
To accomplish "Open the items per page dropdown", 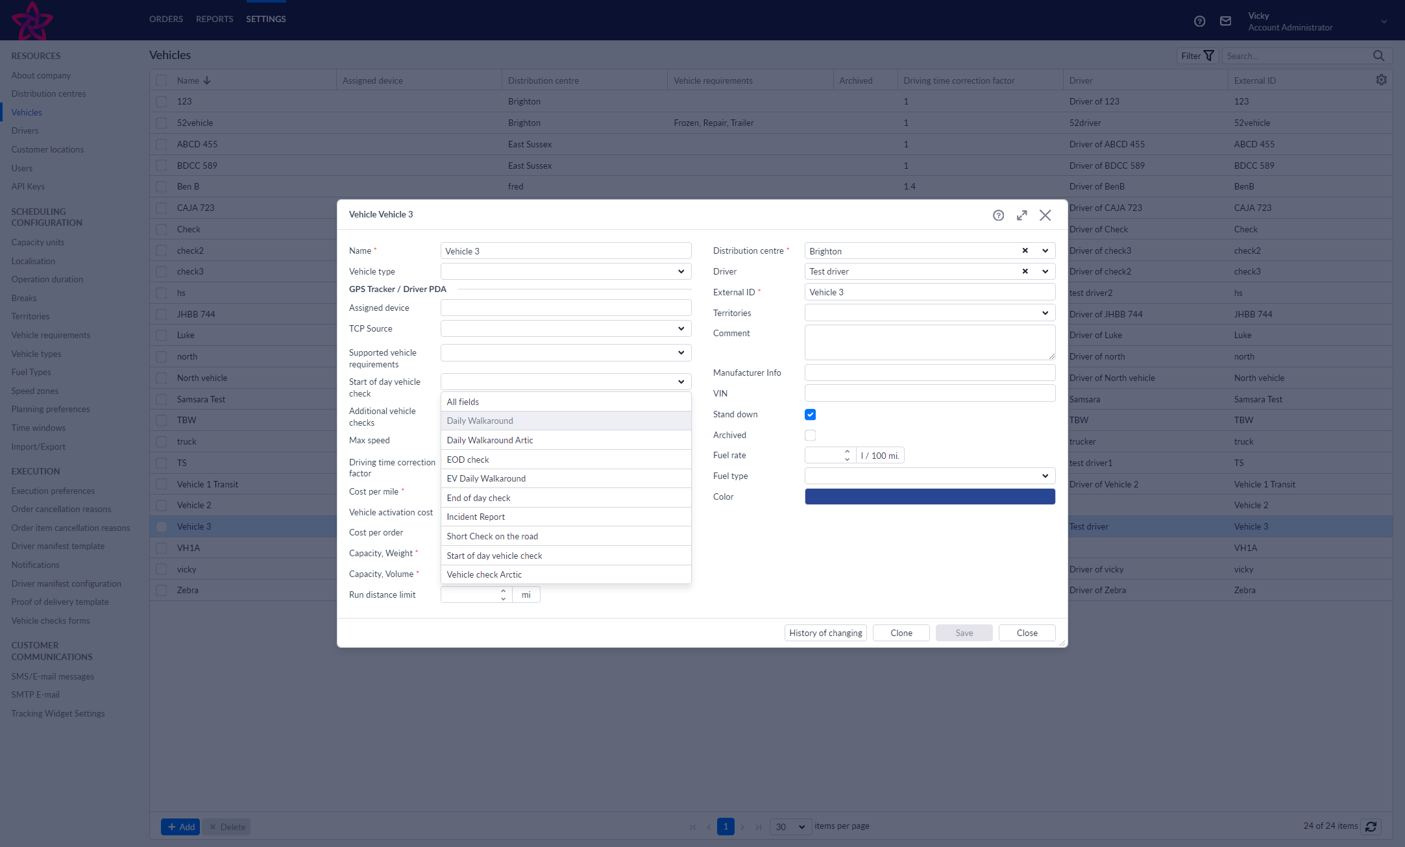I will click(x=790, y=827).
